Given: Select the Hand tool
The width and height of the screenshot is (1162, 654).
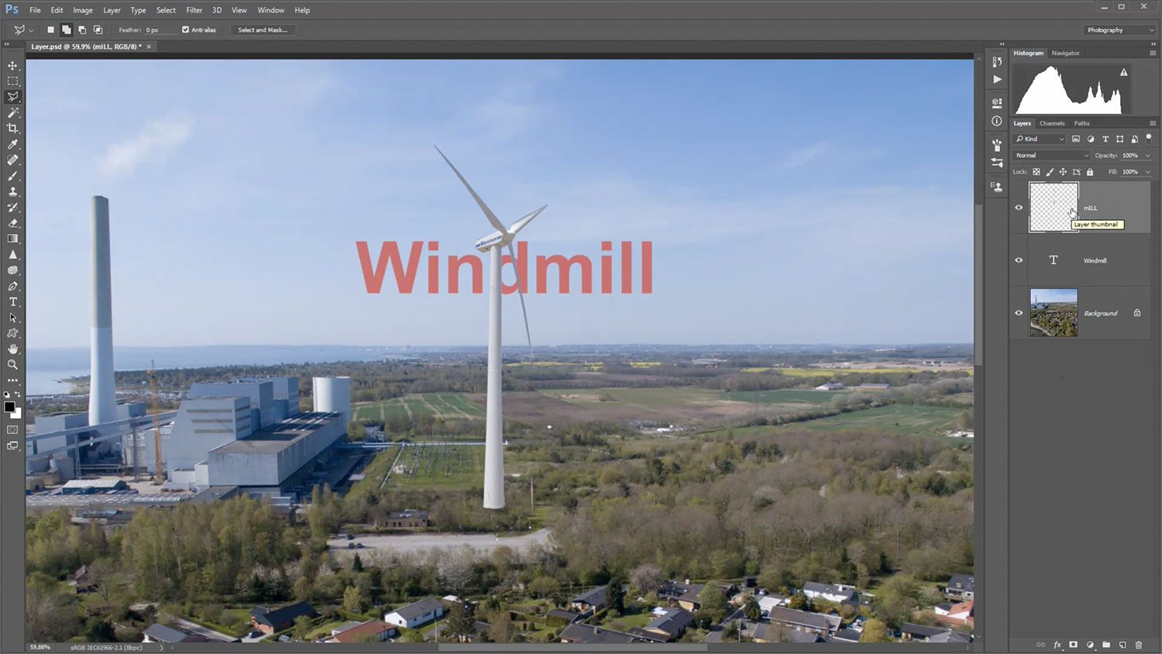Looking at the screenshot, I should tap(12, 349).
